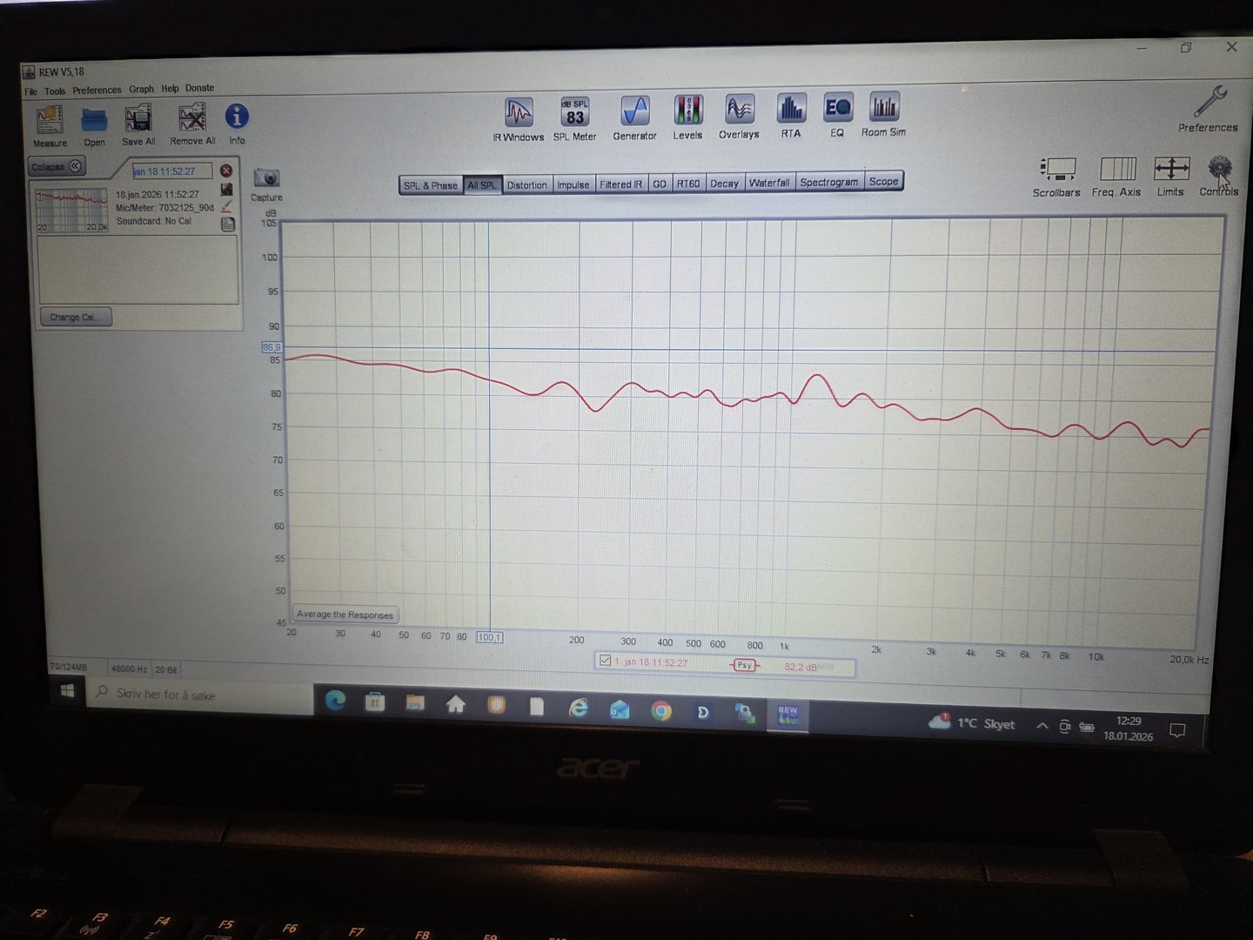Show the Filtered IR graph
Viewport: 1253px width, 940px height.
(x=621, y=184)
